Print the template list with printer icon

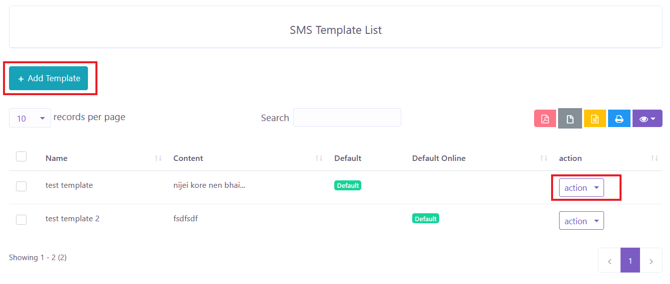619,119
